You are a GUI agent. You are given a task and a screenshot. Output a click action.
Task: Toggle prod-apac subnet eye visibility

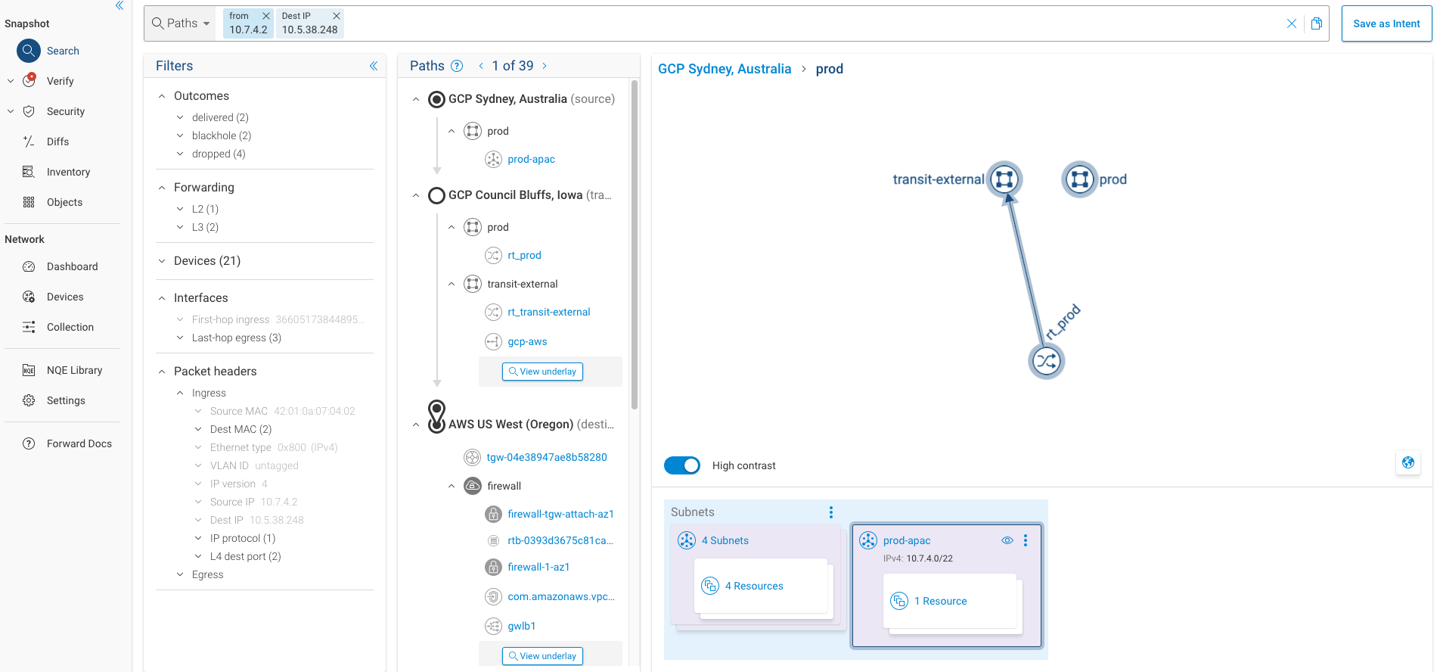point(1007,540)
